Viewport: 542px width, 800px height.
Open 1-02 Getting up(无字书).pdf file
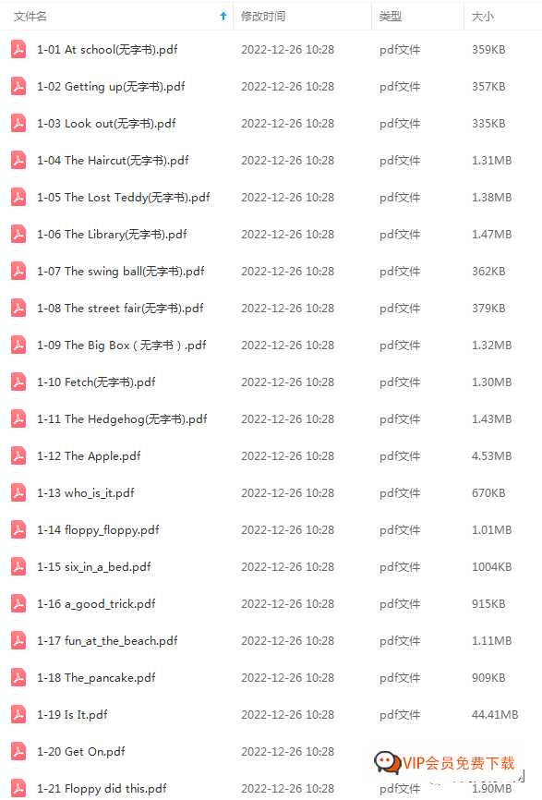111,87
